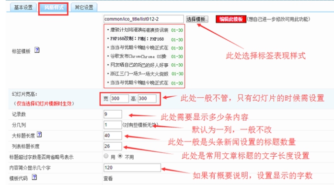The image size is (334, 185).
Task: Click help icon beside 大标题长度
Action: (x=39, y=135)
